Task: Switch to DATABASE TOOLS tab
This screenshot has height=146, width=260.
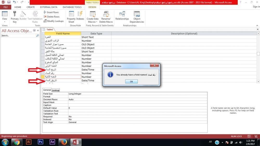Action: click(72, 7)
